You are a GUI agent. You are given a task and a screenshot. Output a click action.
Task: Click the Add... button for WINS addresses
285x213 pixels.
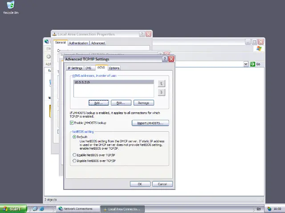(x=98, y=103)
